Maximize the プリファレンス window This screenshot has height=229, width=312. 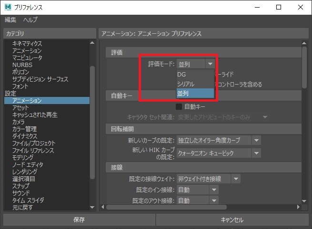pos(279,7)
